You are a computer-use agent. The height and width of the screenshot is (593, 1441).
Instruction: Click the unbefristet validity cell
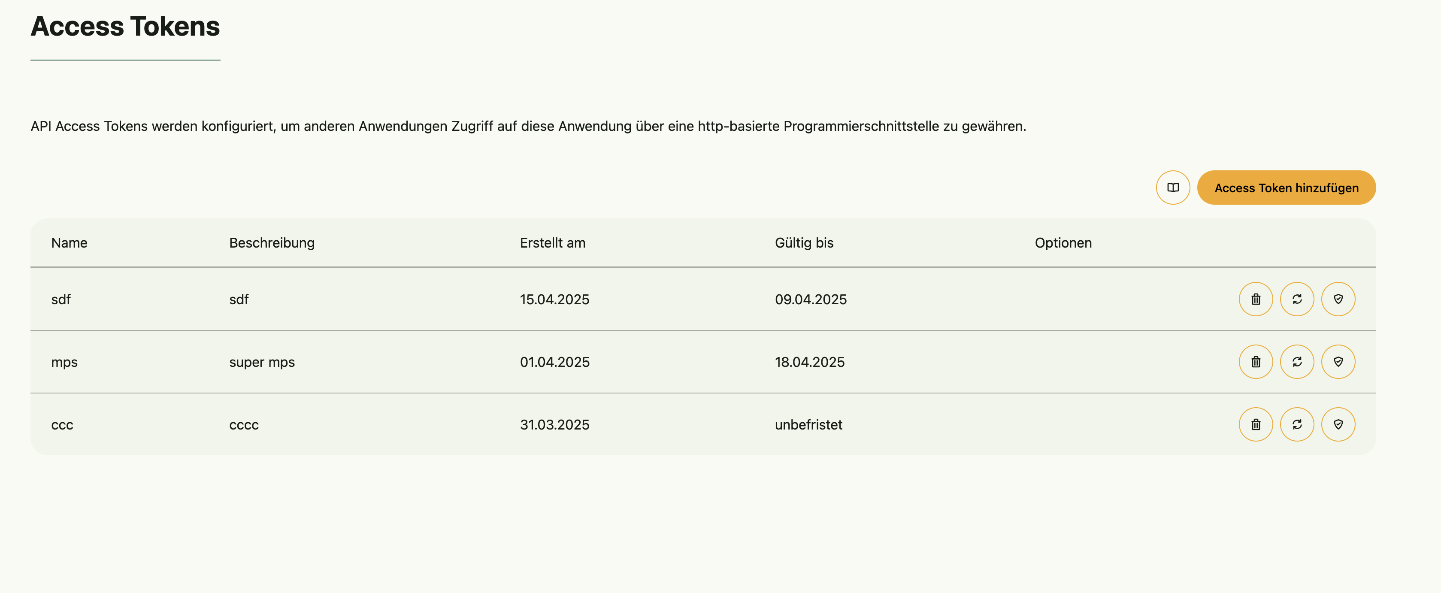pos(808,425)
